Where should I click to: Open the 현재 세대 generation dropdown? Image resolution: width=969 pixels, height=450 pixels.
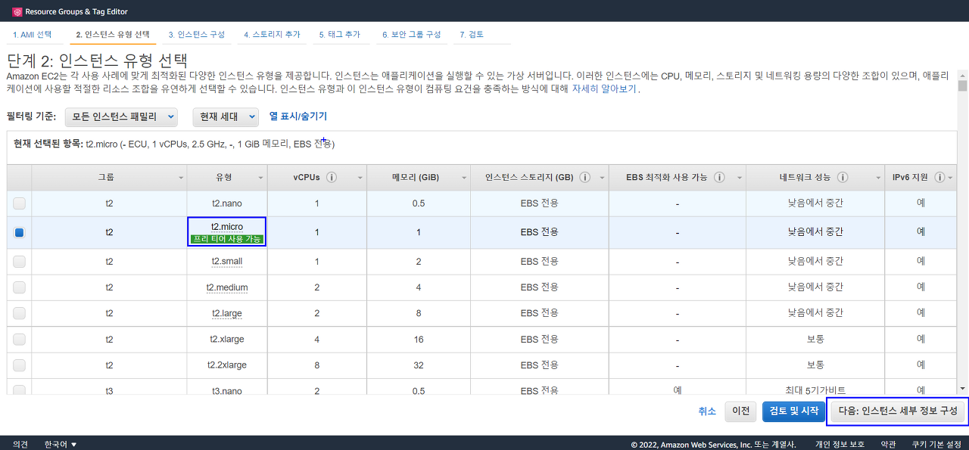coord(226,116)
